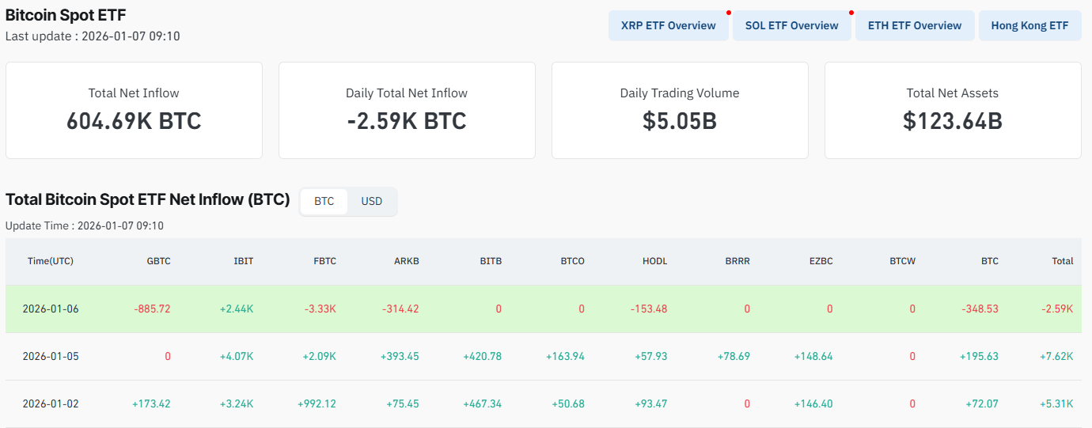The image size is (1092, 428).
Task: Click the BTCW column header
Action: [x=902, y=261]
